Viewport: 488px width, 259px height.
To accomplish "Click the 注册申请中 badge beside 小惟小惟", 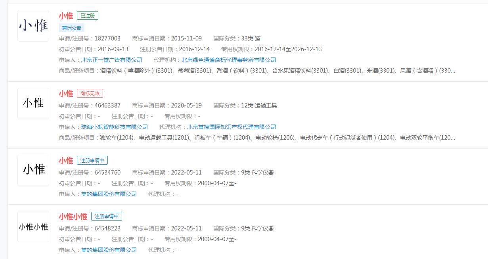I will coord(107,217).
